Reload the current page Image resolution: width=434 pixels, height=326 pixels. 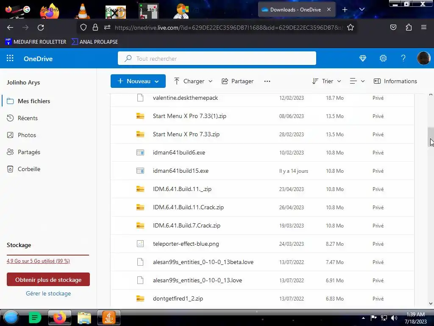tap(41, 28)
